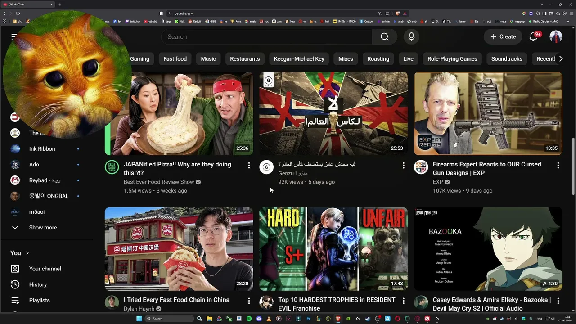Viewport: 576px width, 324px height.
Task: Click inside the YouTube search field
Action: point(267,37)
